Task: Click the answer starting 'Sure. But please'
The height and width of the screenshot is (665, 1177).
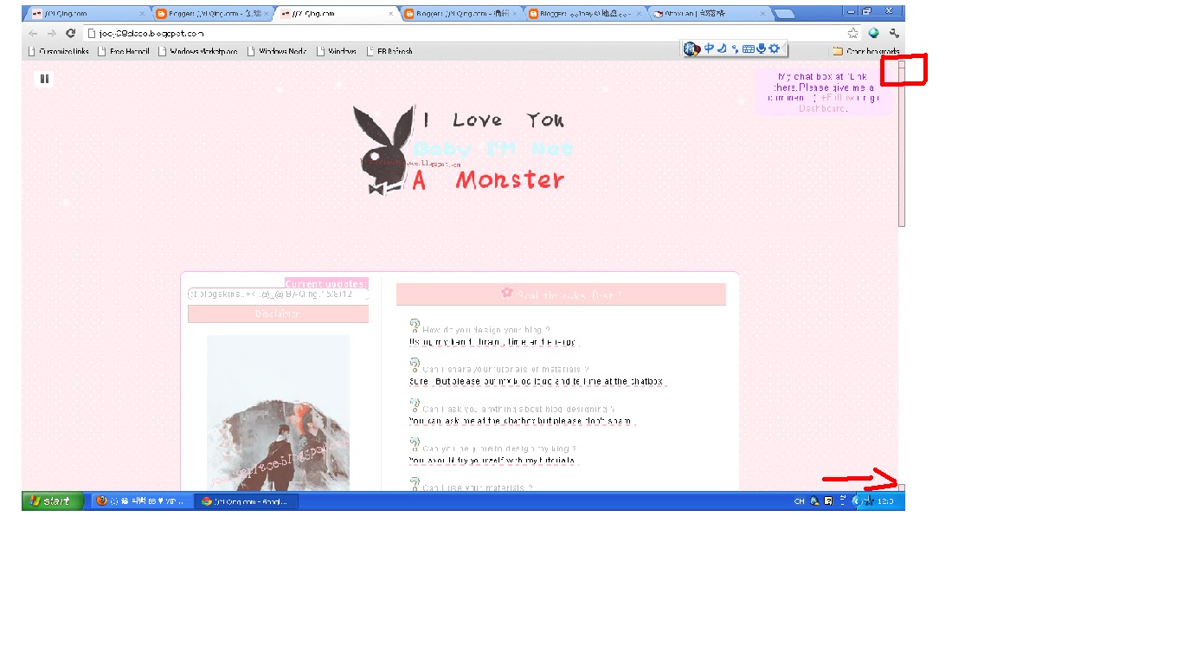Action: (x=537, y=382)
